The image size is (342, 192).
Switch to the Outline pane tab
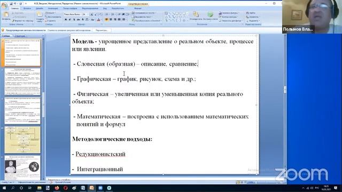20,36
